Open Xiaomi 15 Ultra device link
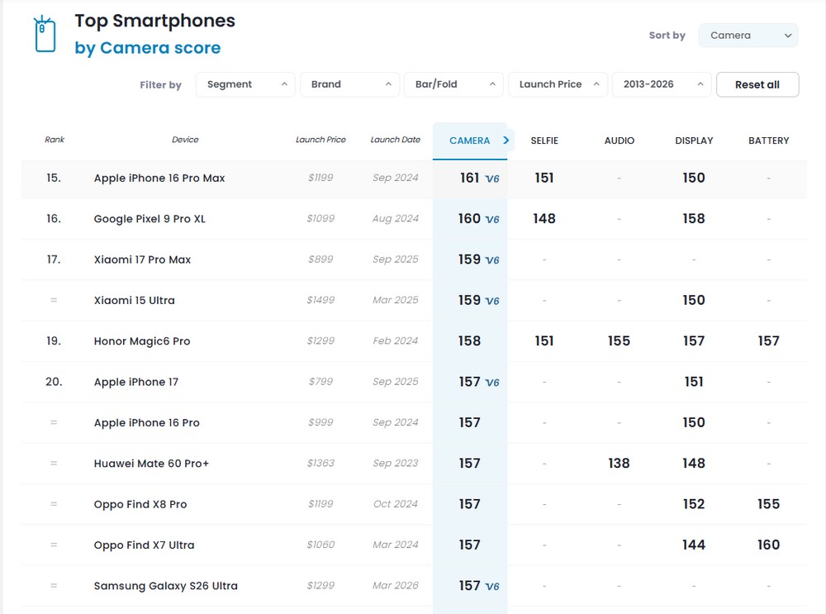 click(x=135, y=301)
